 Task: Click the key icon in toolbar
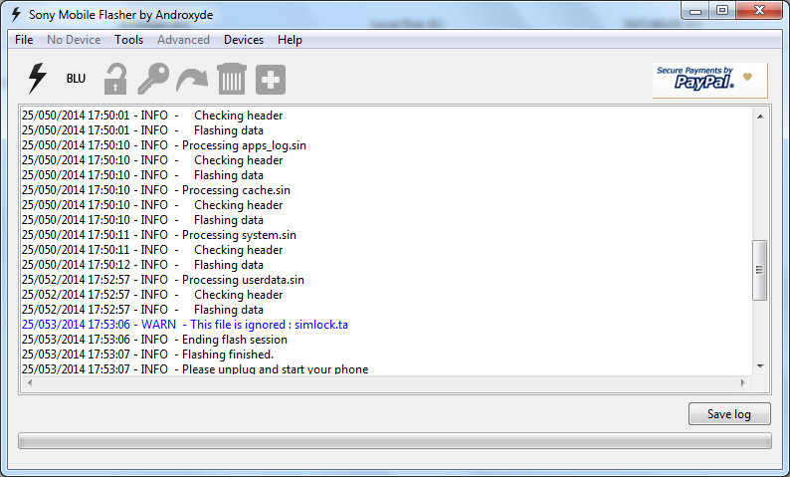[153, 79]
